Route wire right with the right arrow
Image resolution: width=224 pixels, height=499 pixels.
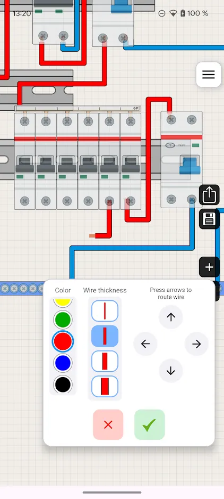click(x=197, y=343)
